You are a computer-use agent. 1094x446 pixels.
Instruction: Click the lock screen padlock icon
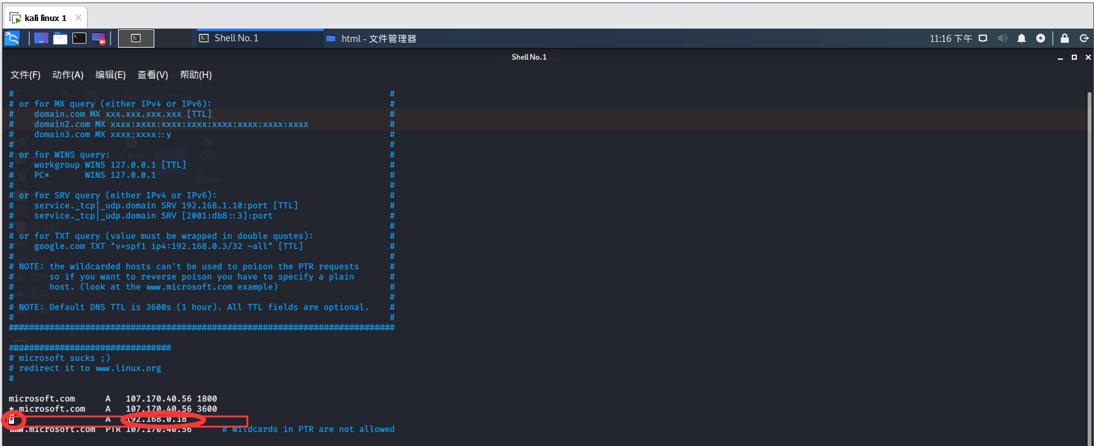point(1065,38)
